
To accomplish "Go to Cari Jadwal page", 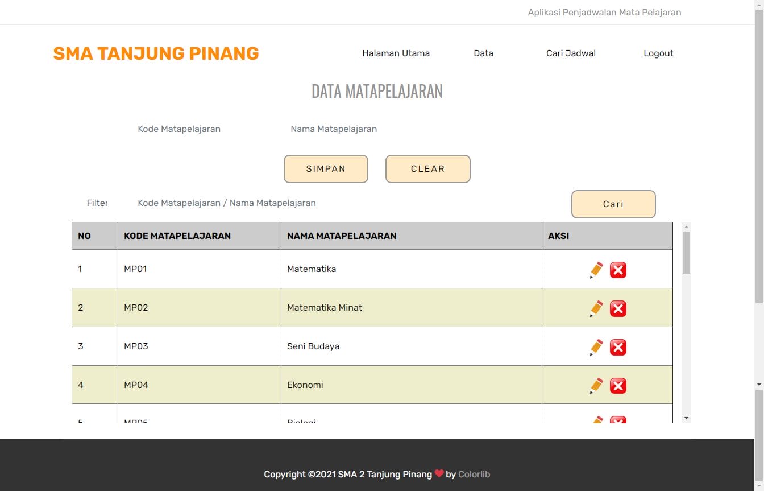I will [571, 53].
